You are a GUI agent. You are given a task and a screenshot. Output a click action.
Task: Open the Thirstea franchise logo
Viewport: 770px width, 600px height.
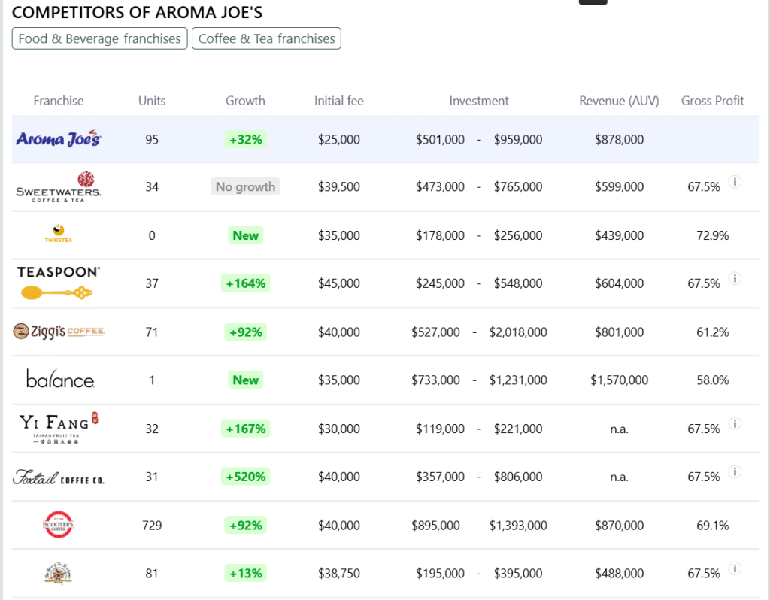point(59,233)
